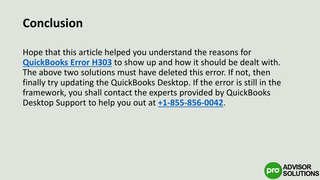Click the word understand in first line
This screenshot has width=320, height=180.
click(x=170, y=52)
